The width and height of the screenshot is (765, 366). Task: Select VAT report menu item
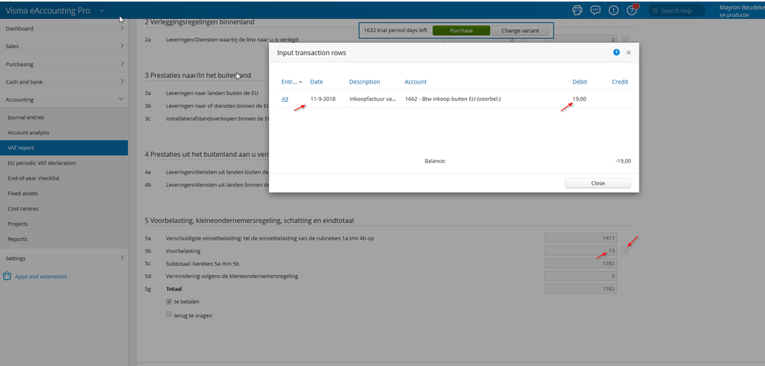pyautogui.click(x=64, y=148)
